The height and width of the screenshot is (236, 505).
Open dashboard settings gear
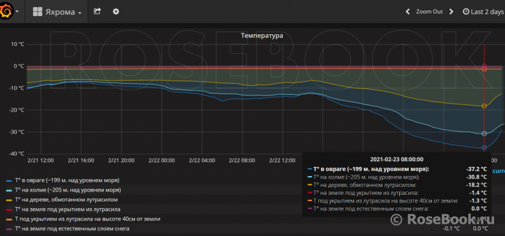pyautogui.click(x=116, y=12)
